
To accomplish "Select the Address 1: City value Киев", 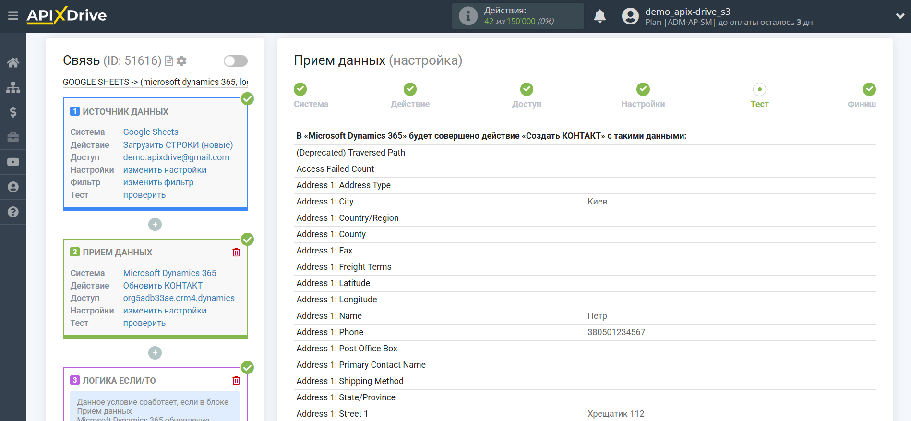I will (598, 202).
